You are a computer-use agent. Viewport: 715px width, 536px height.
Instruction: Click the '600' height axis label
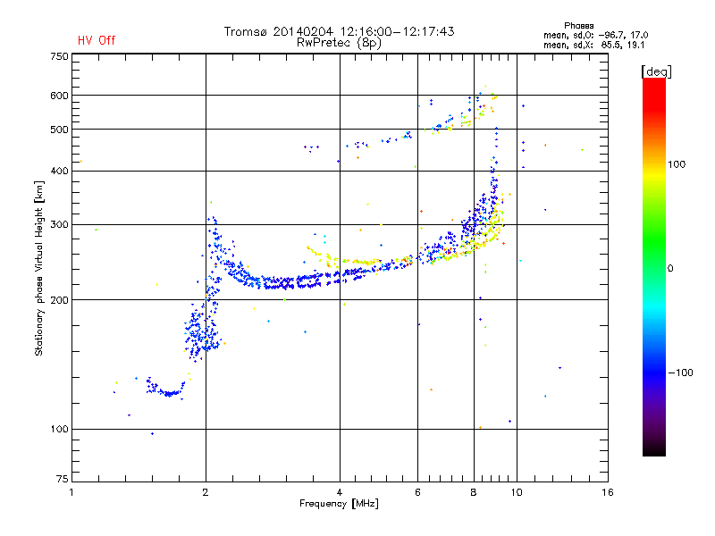tap(59, 96)
